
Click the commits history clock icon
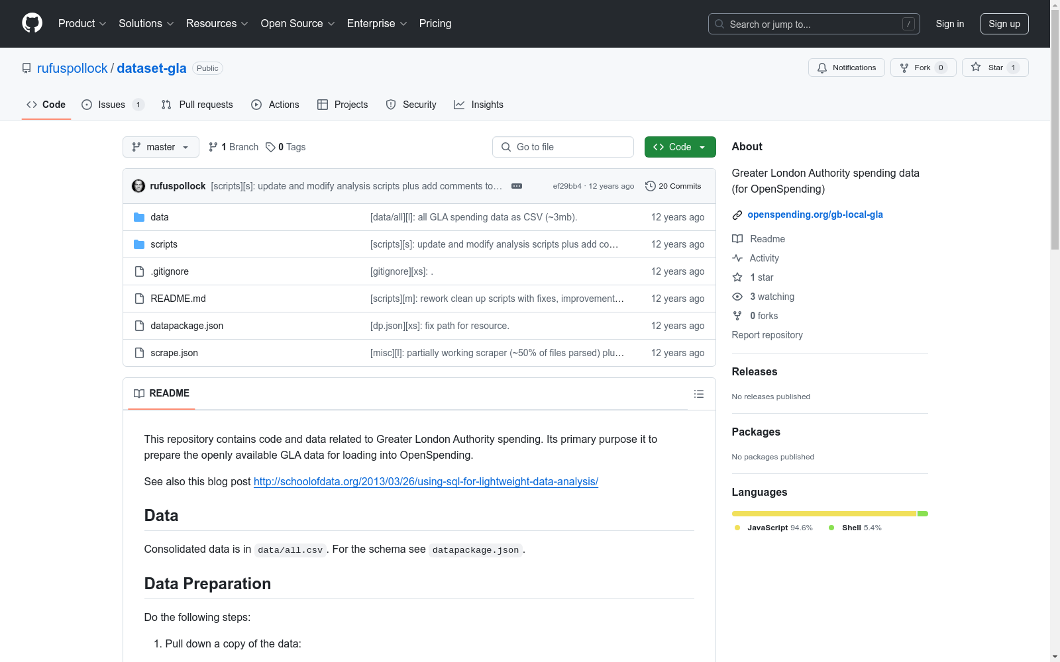[651, 186]
